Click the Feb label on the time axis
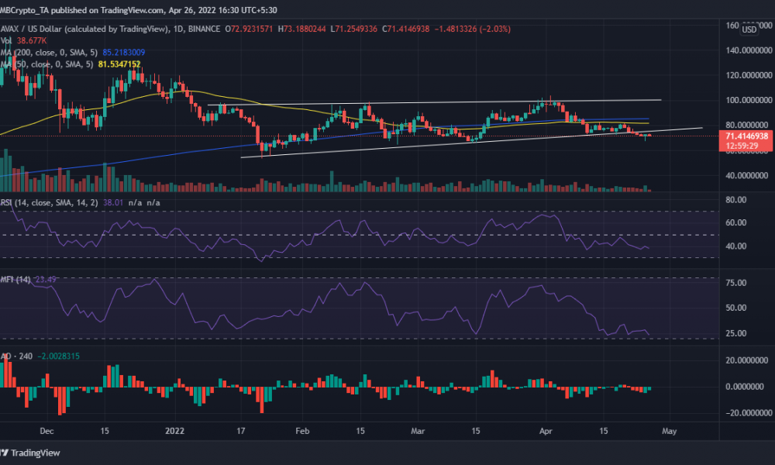The height and width of the screenshot is (465, 775). [x=302, y=431]
